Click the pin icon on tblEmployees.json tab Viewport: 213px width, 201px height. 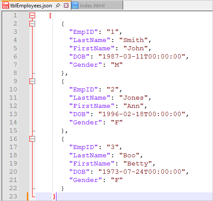58,6
